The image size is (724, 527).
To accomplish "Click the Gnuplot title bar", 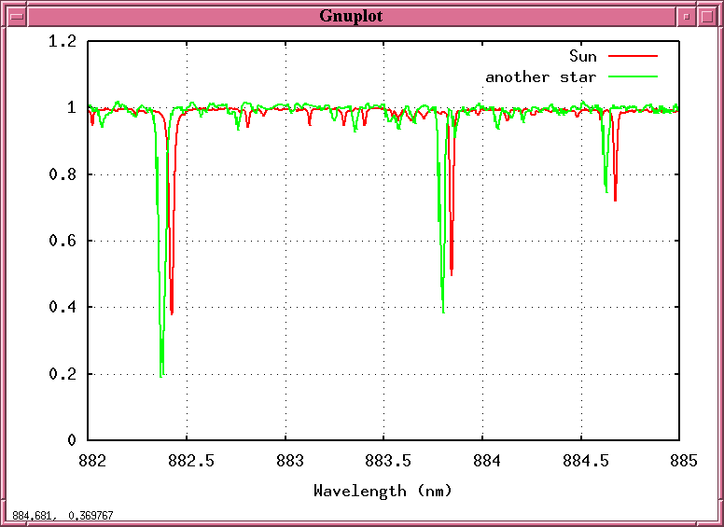I will [351, 16].
